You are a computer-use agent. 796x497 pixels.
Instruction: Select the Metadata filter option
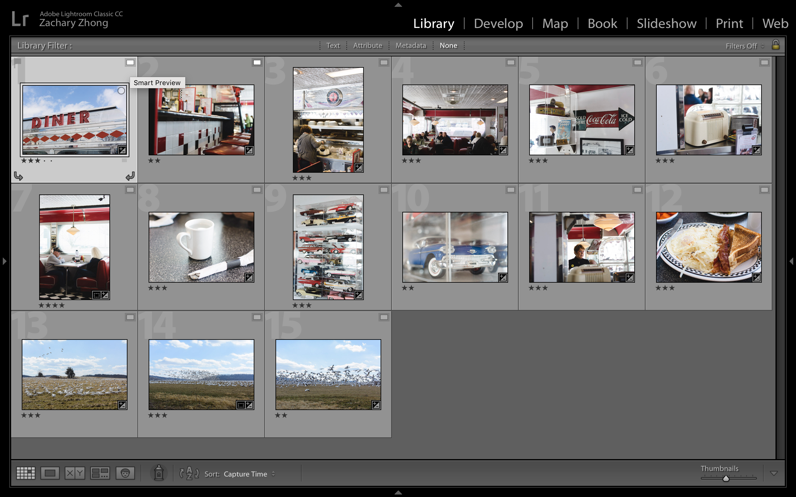point(410,45)
